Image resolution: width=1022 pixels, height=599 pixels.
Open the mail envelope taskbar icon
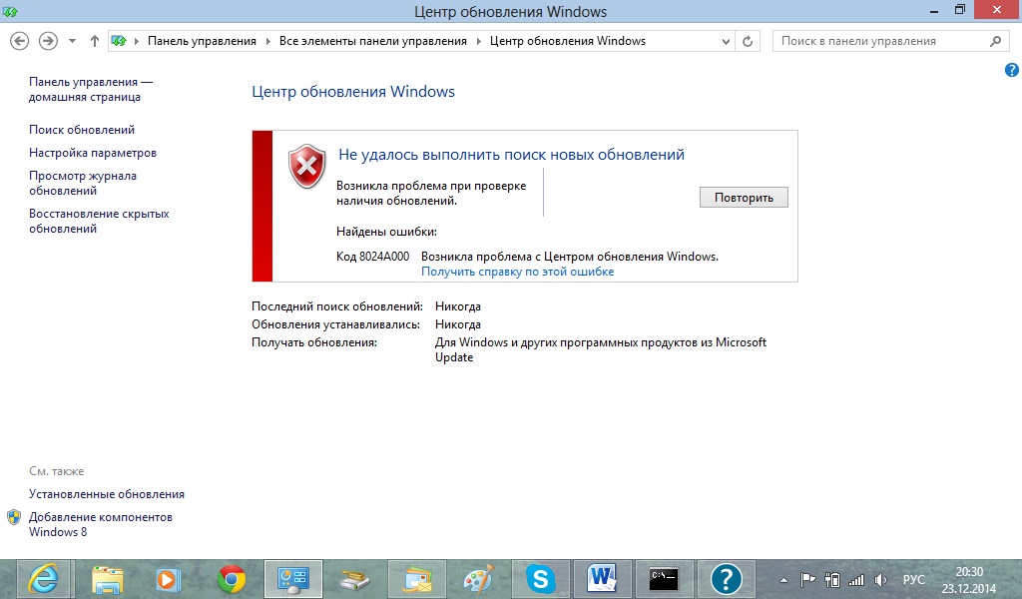417,579
